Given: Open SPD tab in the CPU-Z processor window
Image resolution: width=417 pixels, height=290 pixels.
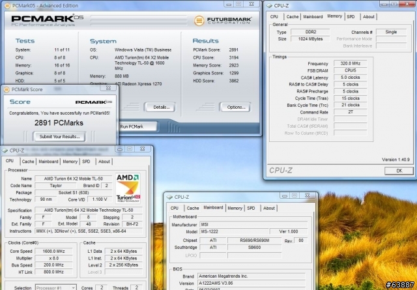Looking at the screenshot, I should click(x=86, y=162).
